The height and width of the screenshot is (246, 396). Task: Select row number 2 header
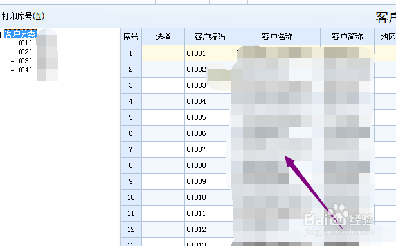pyautogui.click(x=131, y=69)
